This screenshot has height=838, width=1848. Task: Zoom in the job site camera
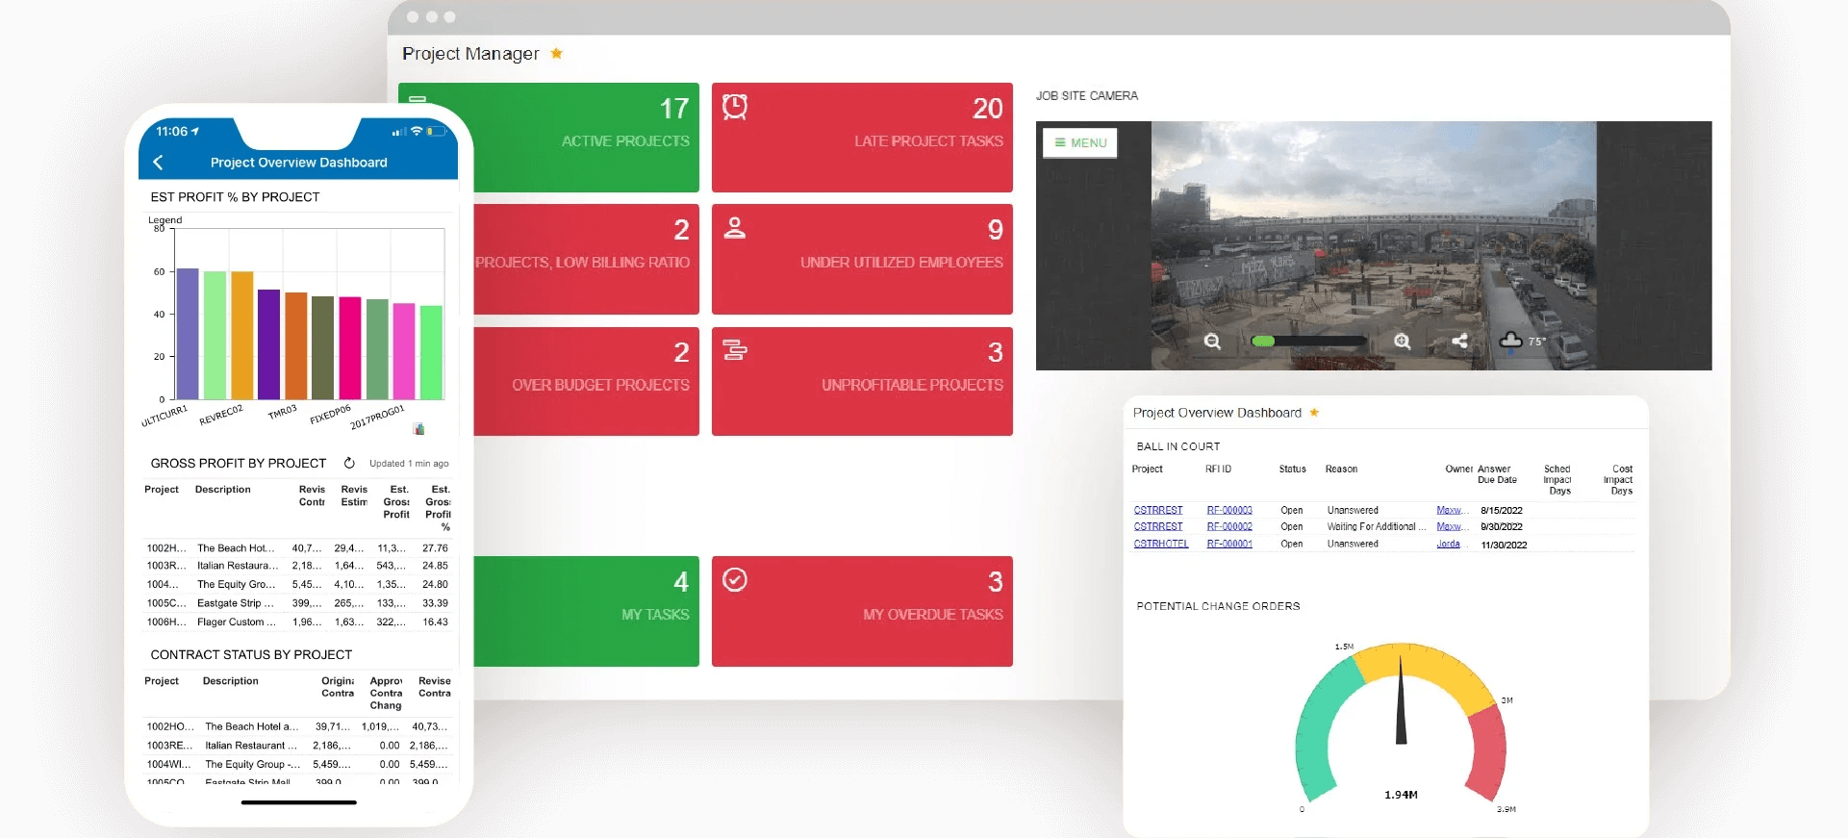point(1403,342)
